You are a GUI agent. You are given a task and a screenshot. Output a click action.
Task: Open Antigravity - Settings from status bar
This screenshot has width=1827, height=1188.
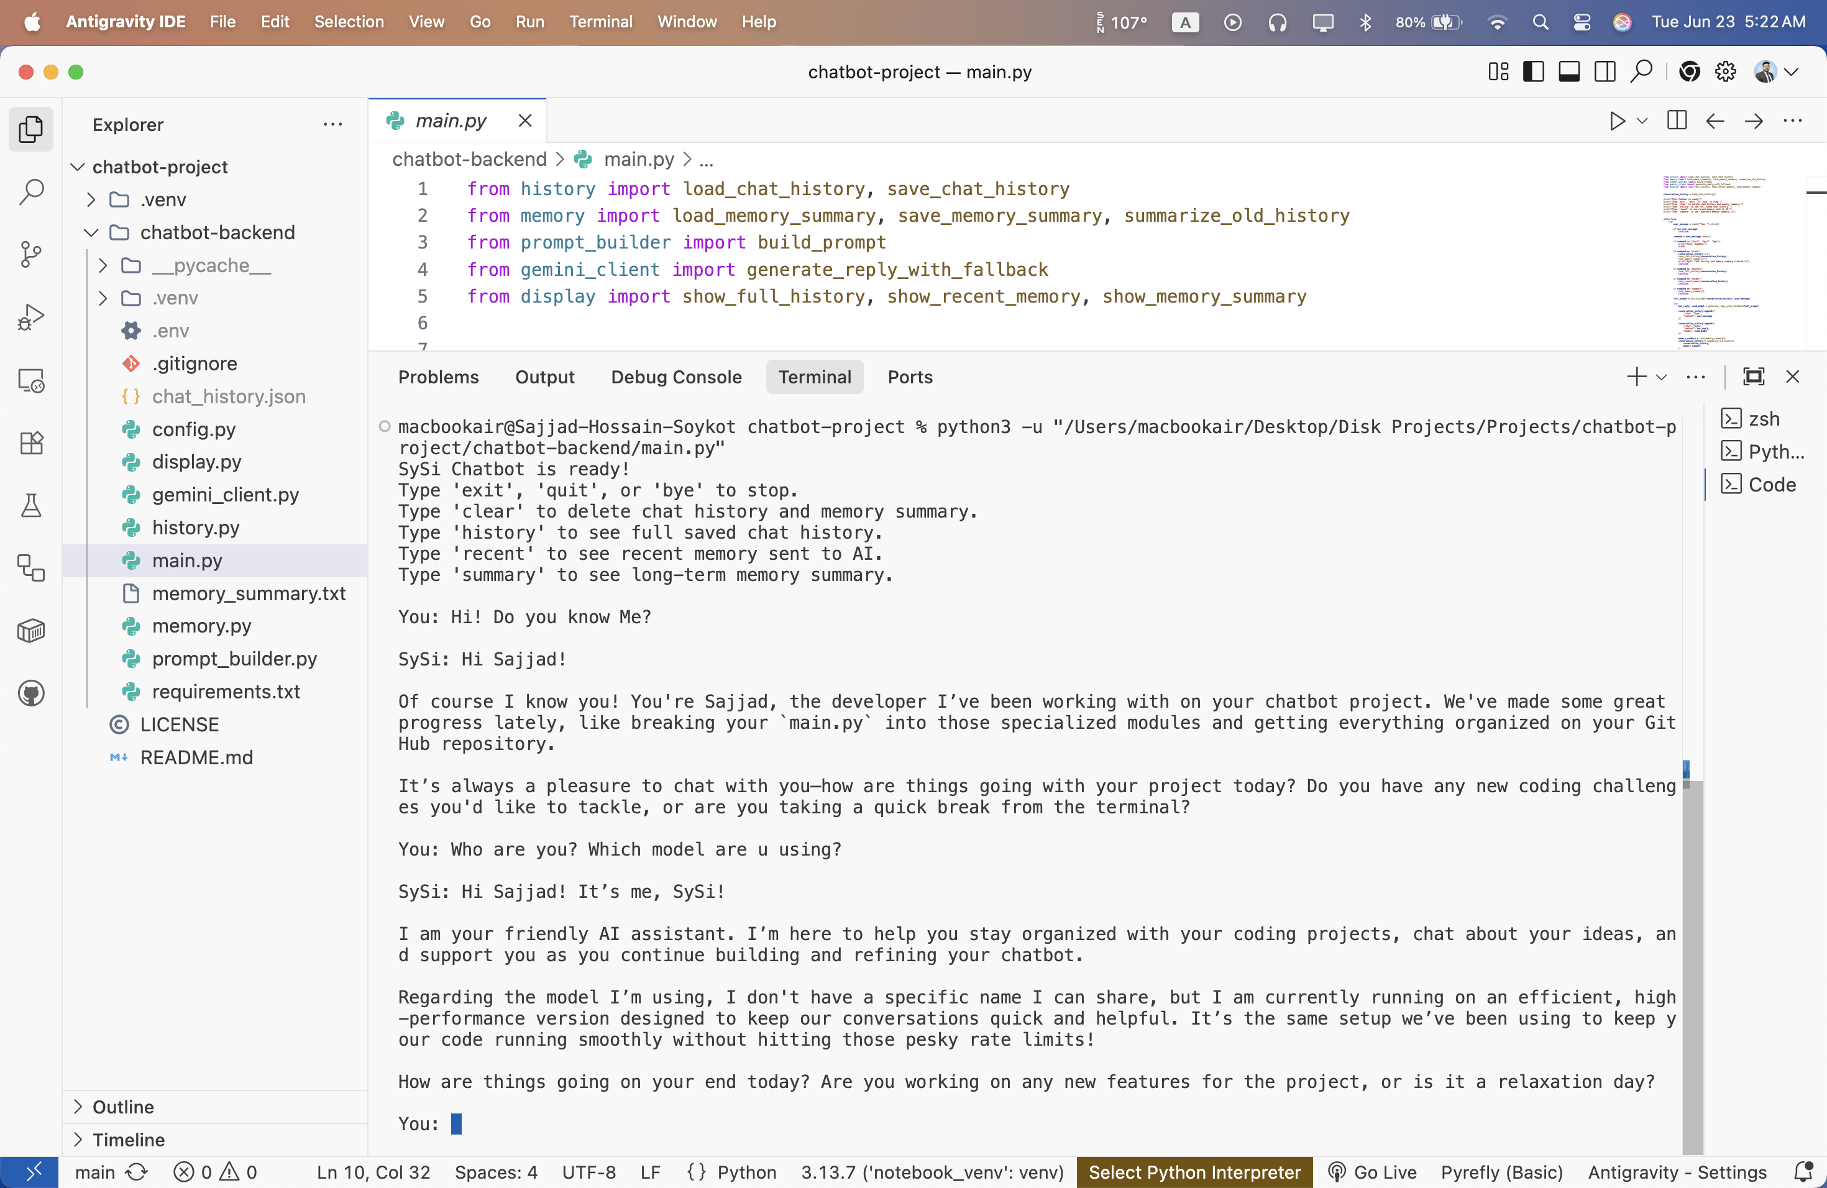point(1677,1172)
